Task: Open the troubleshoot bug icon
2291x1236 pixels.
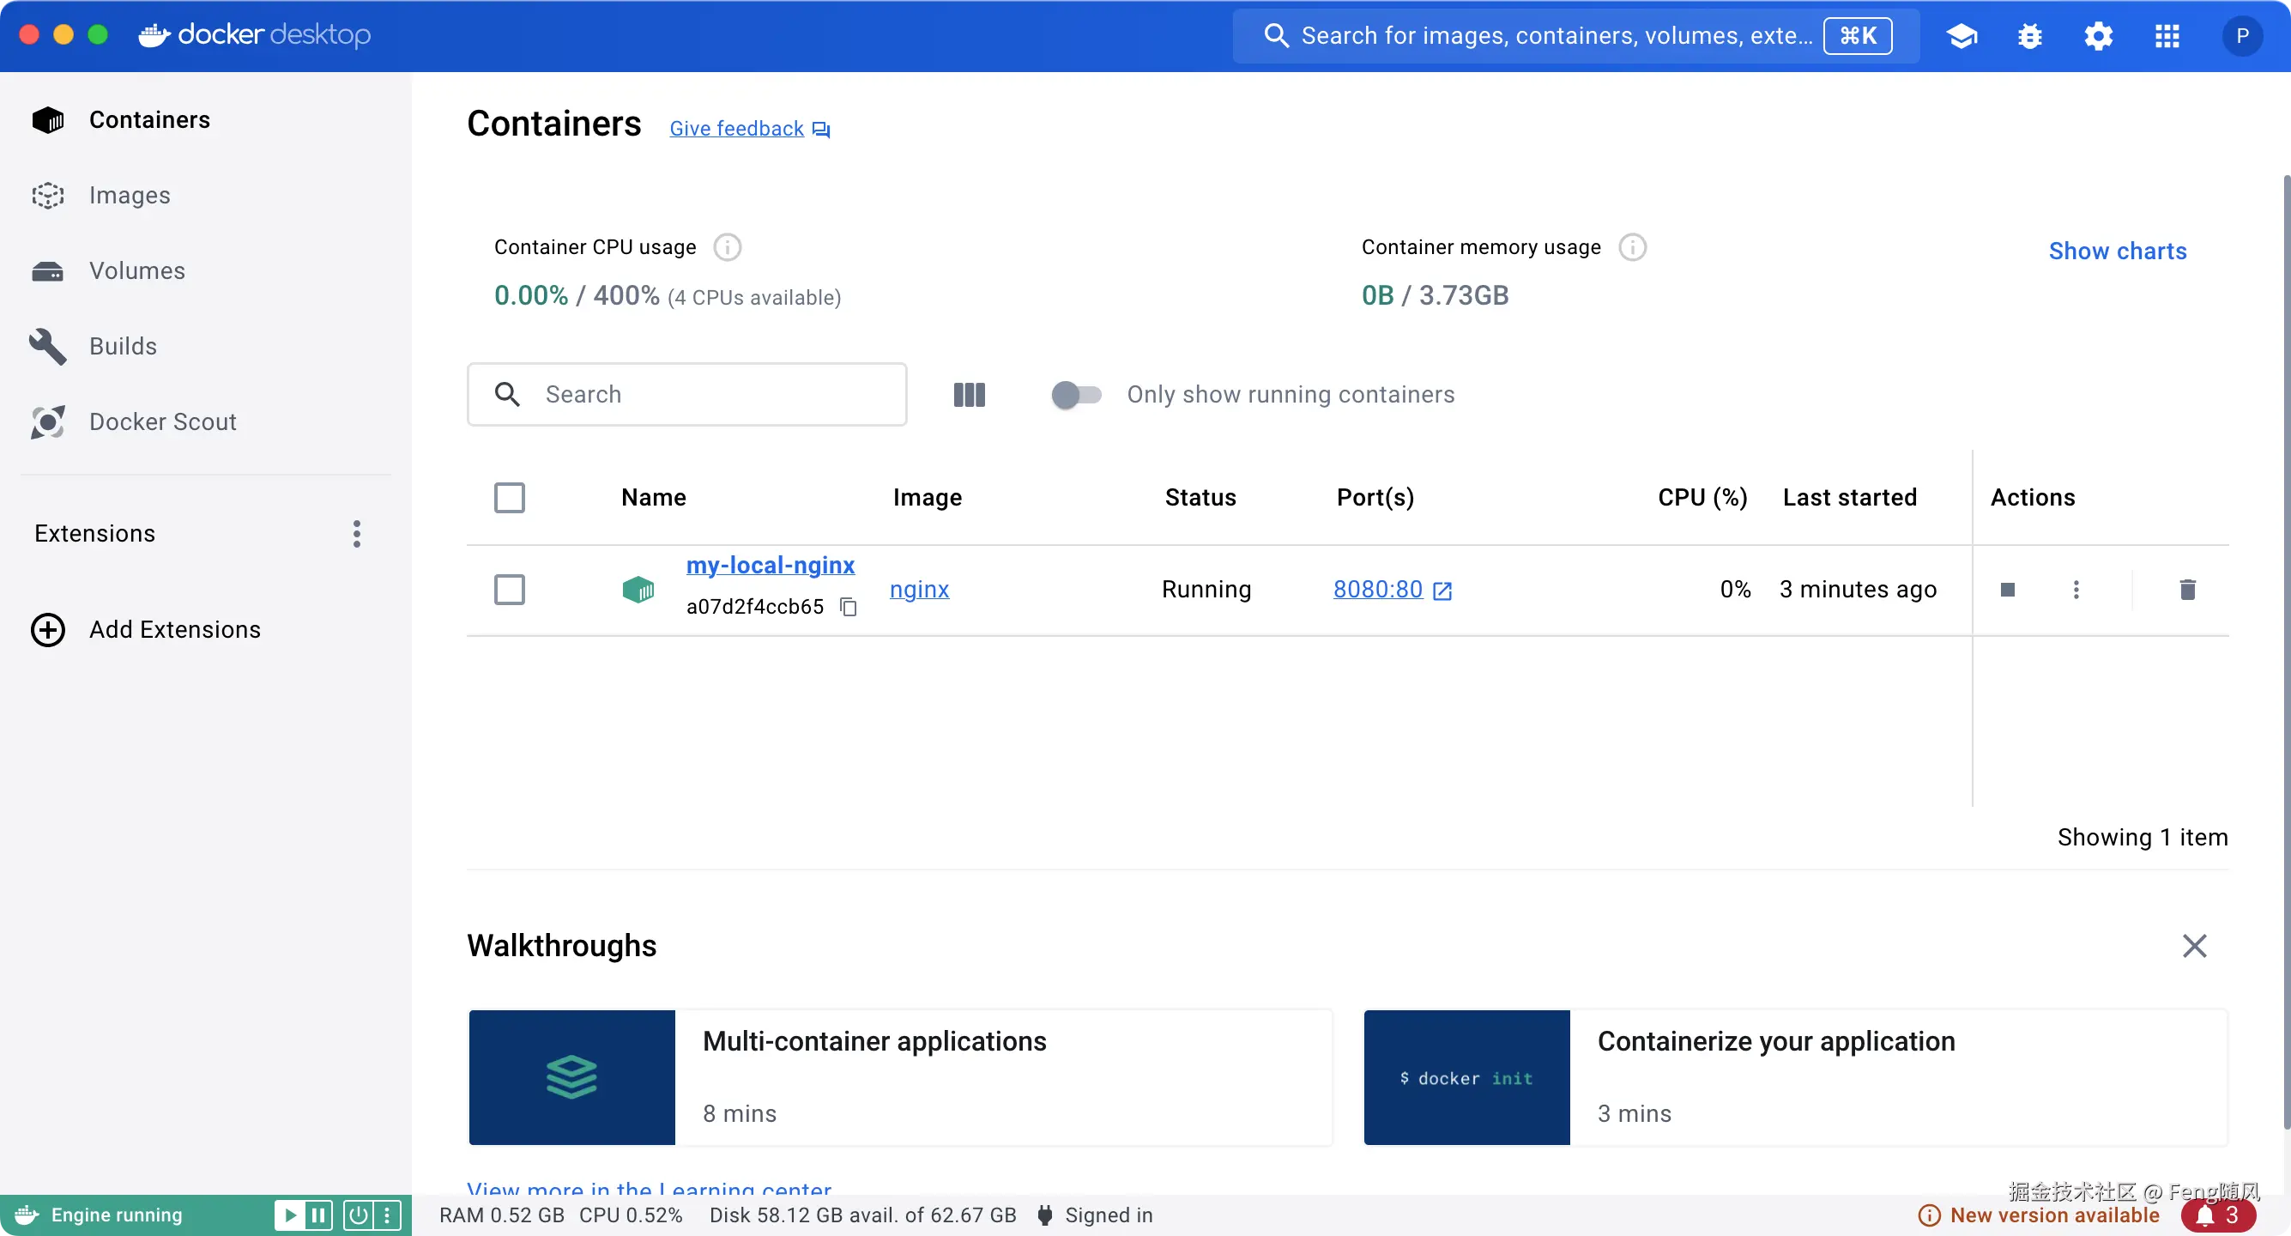Action: click(2029, 35)
